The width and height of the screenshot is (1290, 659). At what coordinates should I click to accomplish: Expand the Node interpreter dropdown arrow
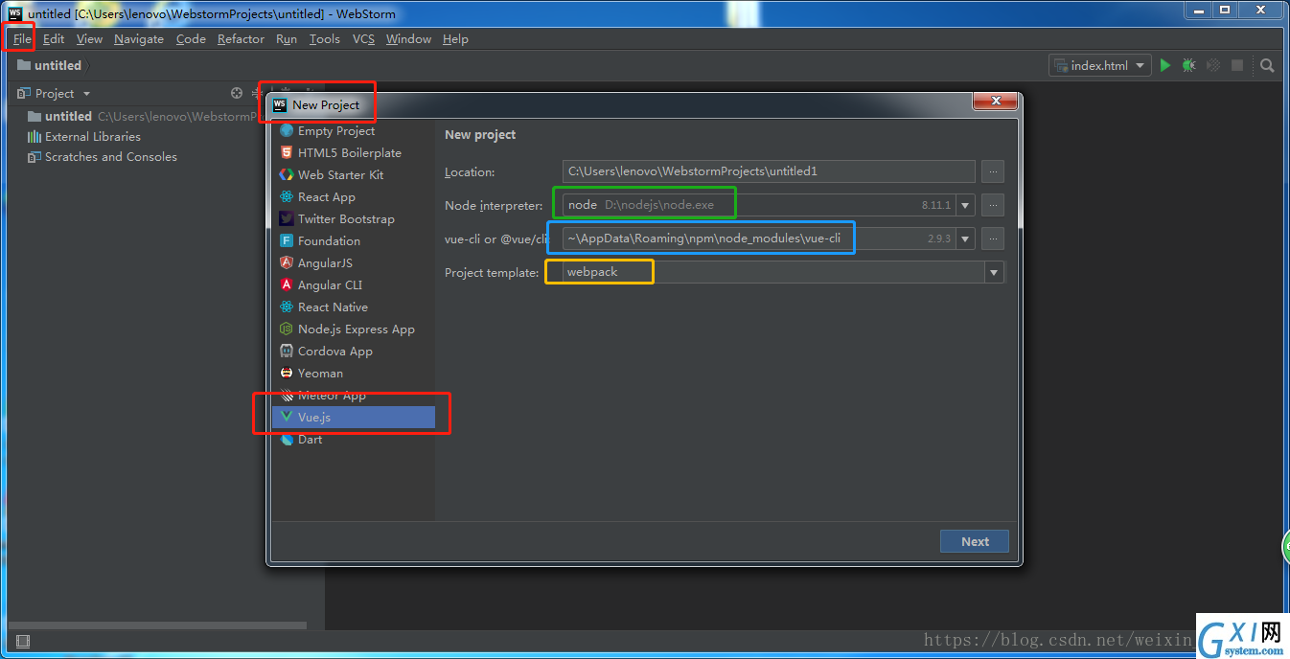pyautogui.click(x=965, y=205)
